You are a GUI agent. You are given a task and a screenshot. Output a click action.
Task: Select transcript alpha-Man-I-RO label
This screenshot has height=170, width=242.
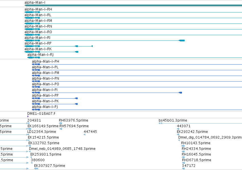point(38,32)
